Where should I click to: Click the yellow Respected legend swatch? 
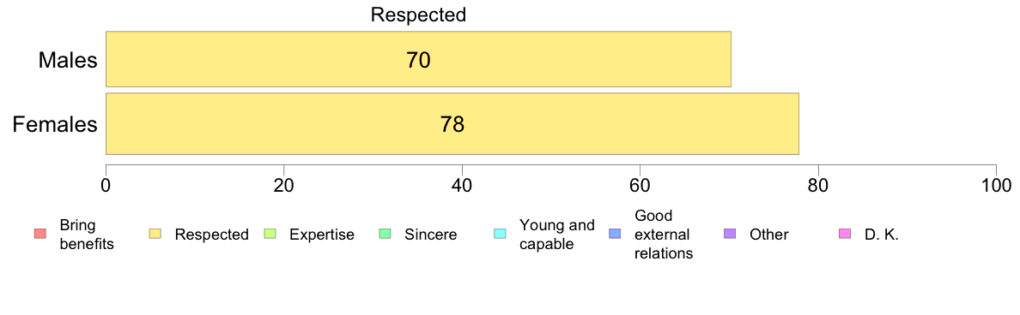[x=155, y=234]
